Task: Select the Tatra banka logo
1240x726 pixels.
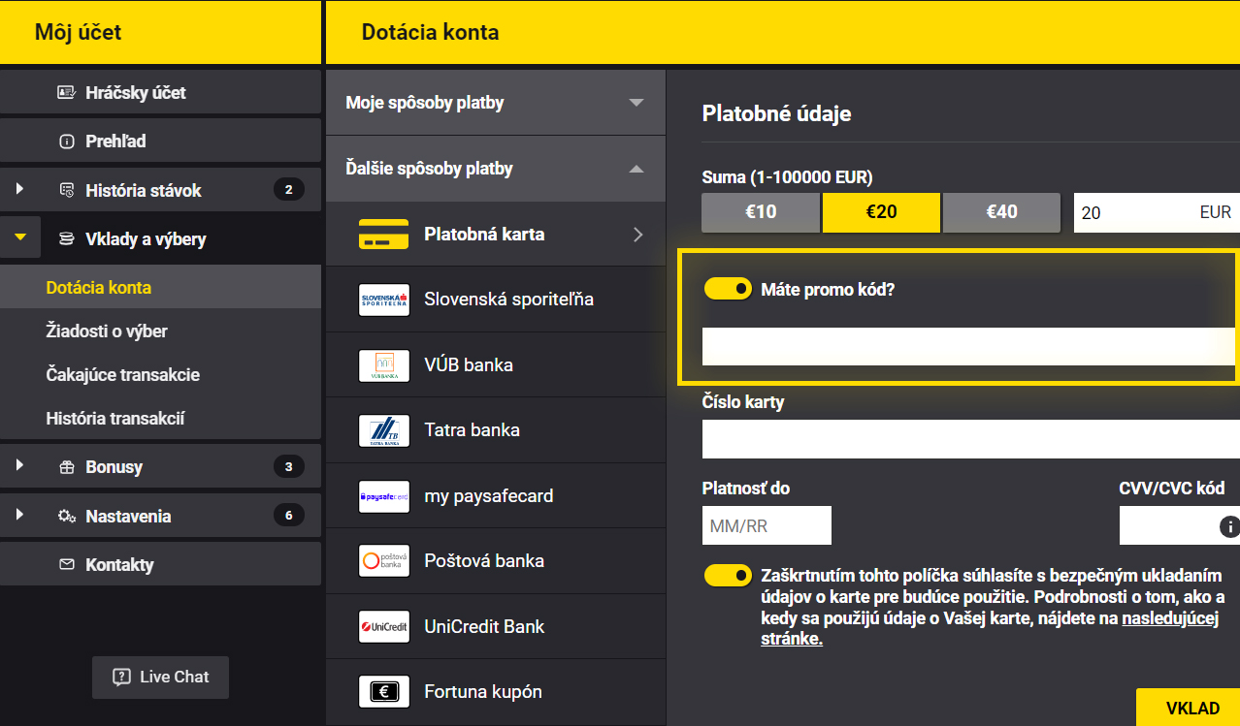Action: coord(384,429)
